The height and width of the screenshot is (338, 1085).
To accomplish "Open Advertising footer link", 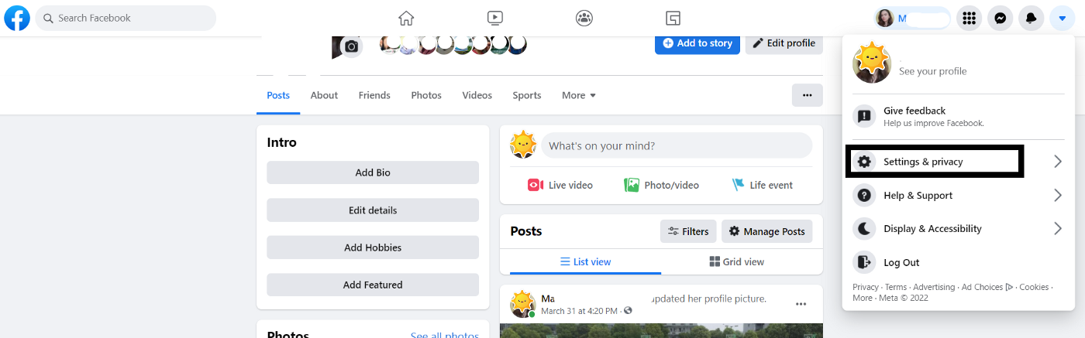I will pos(934,287).
